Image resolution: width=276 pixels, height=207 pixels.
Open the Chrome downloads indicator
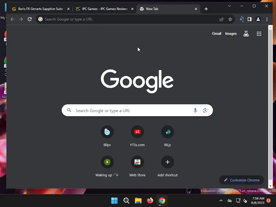pos(241,19)
